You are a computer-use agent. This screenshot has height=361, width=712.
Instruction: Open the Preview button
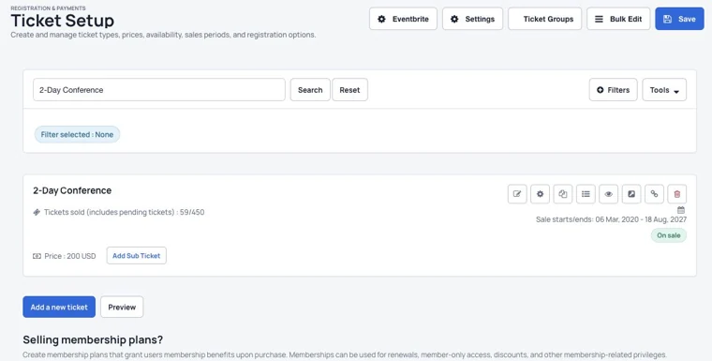122,308
